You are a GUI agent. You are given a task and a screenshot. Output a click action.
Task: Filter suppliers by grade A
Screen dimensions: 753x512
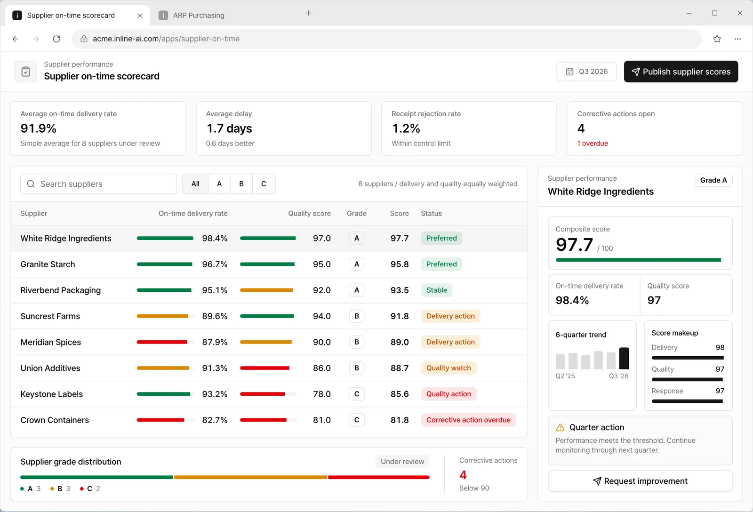tap(219, 184)
